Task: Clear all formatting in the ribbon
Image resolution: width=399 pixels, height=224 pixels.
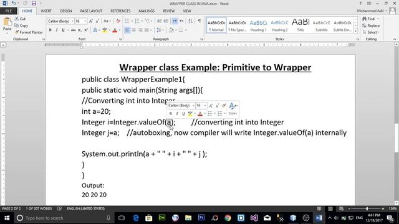Action: [x=118, y=21]
